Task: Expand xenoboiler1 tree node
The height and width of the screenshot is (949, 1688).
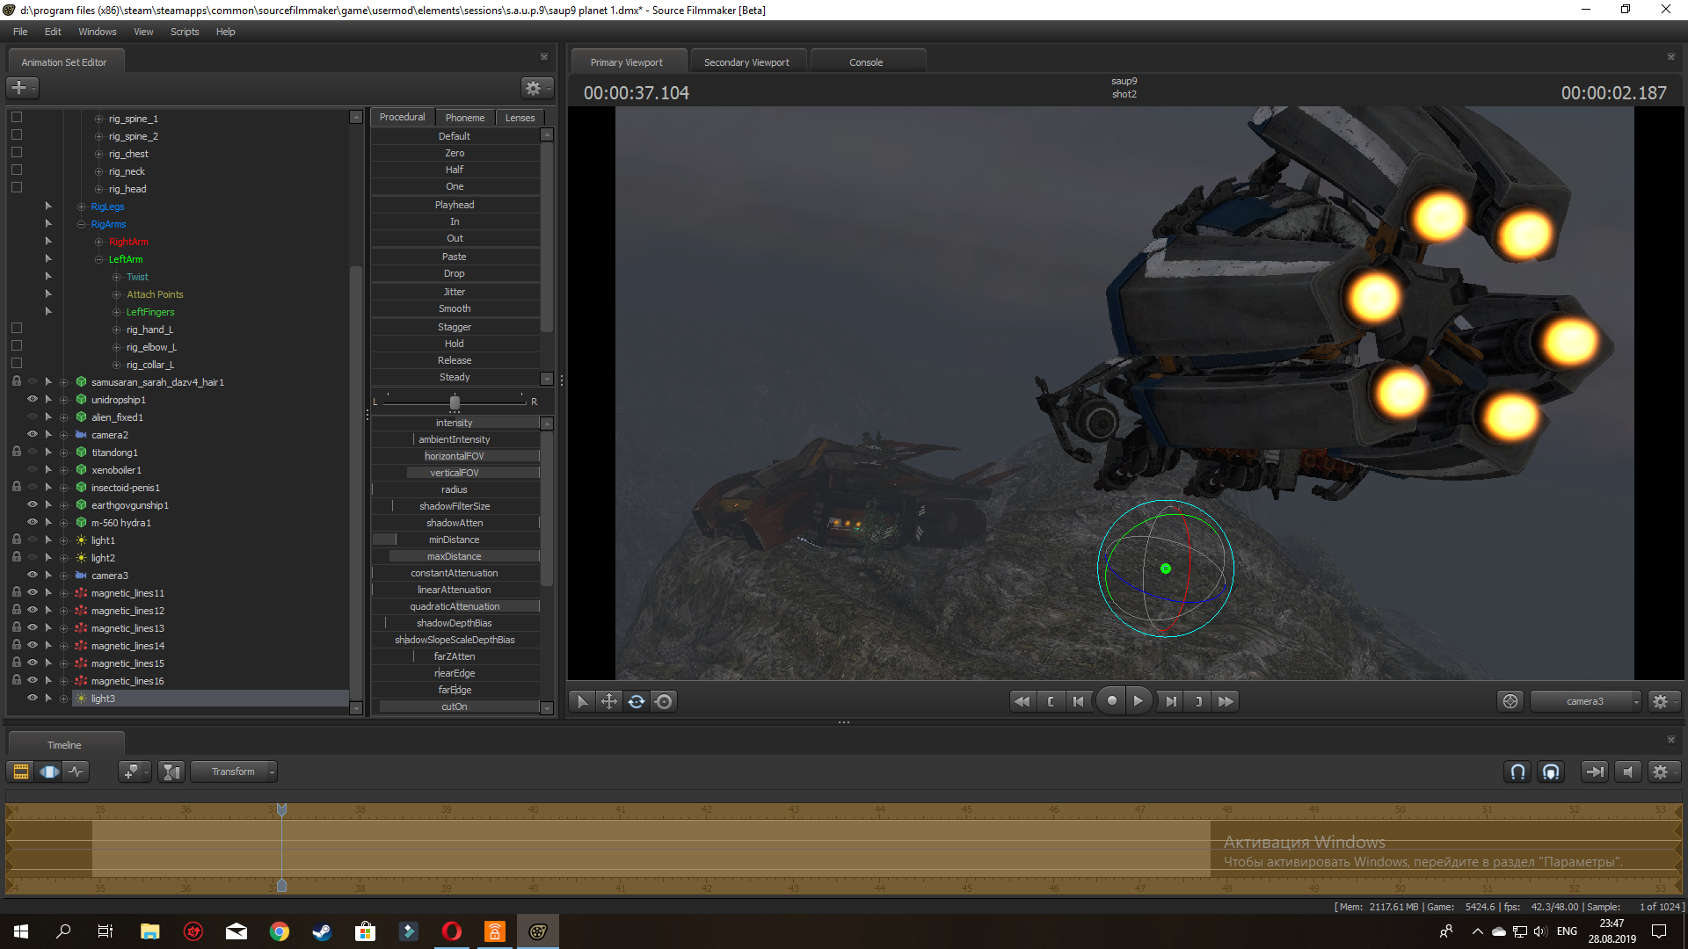Action: 63,470
